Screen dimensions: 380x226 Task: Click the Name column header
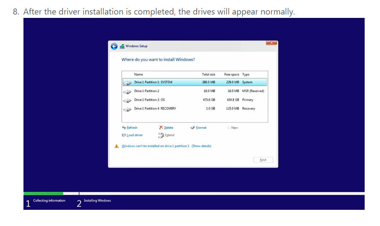click(139, 74)
